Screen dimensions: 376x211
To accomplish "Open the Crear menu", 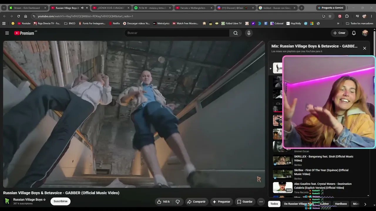I will click(x=339, y=33).
